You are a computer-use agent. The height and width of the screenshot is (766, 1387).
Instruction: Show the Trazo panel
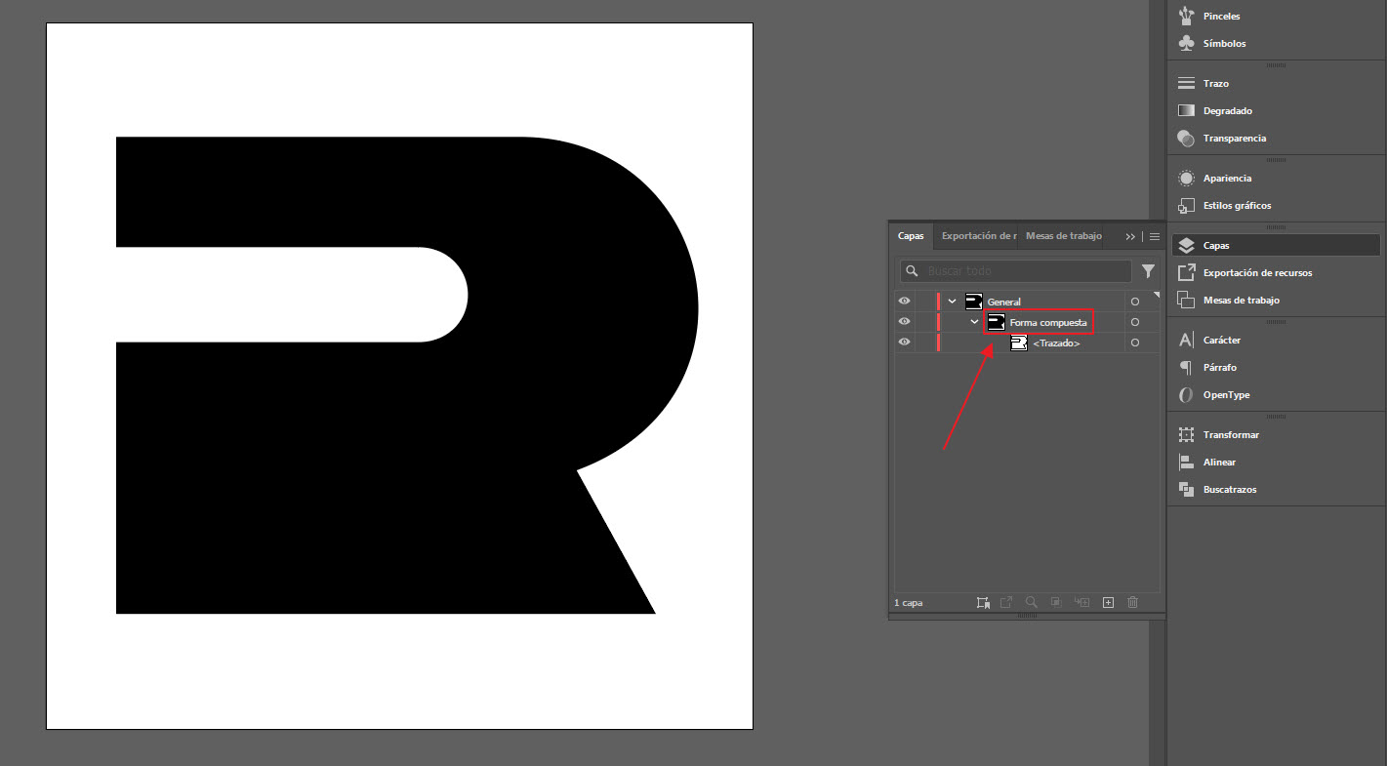[x=1276, y=84]
